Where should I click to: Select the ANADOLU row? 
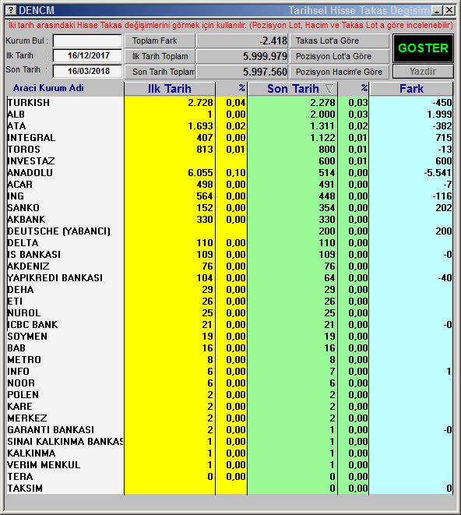coord(230,173)
